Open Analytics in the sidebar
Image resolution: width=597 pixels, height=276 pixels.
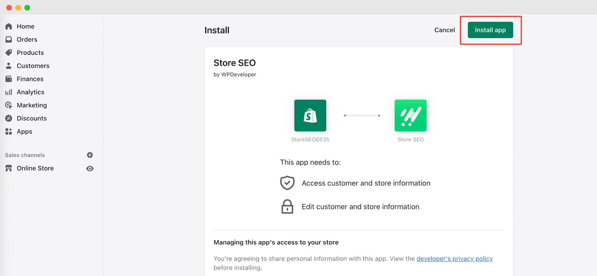point(31,92)
